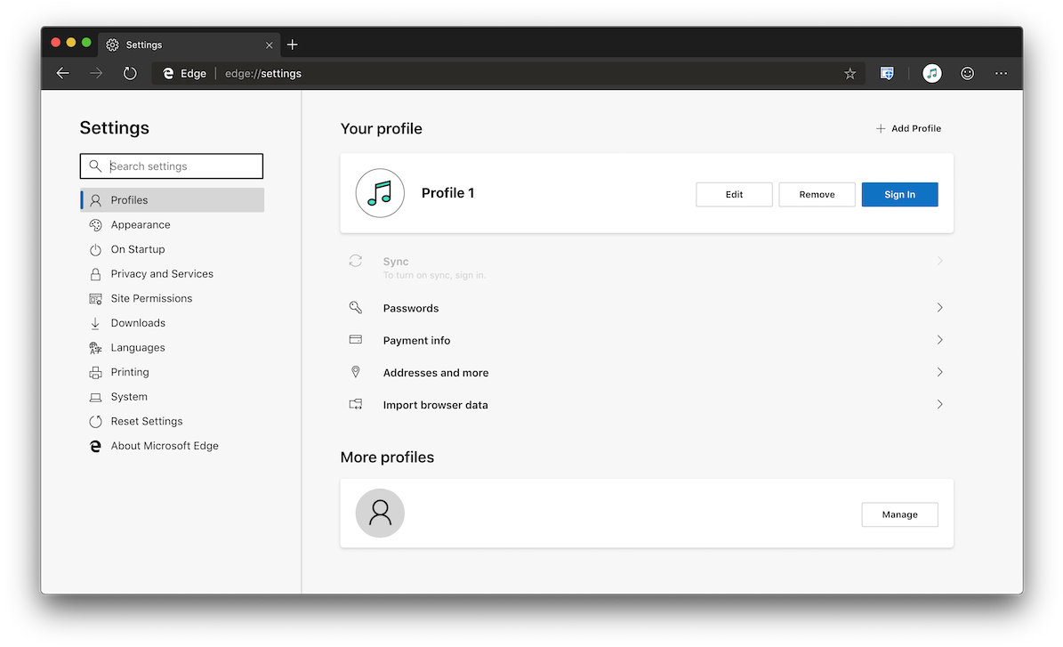Click the blue Sign In button
Screen dimensions: 1063x647
click(x=899, y=195)
